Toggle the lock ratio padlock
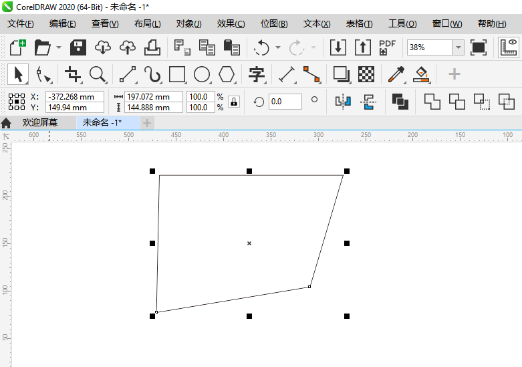522x367 pixels. [x=234, y=102]
